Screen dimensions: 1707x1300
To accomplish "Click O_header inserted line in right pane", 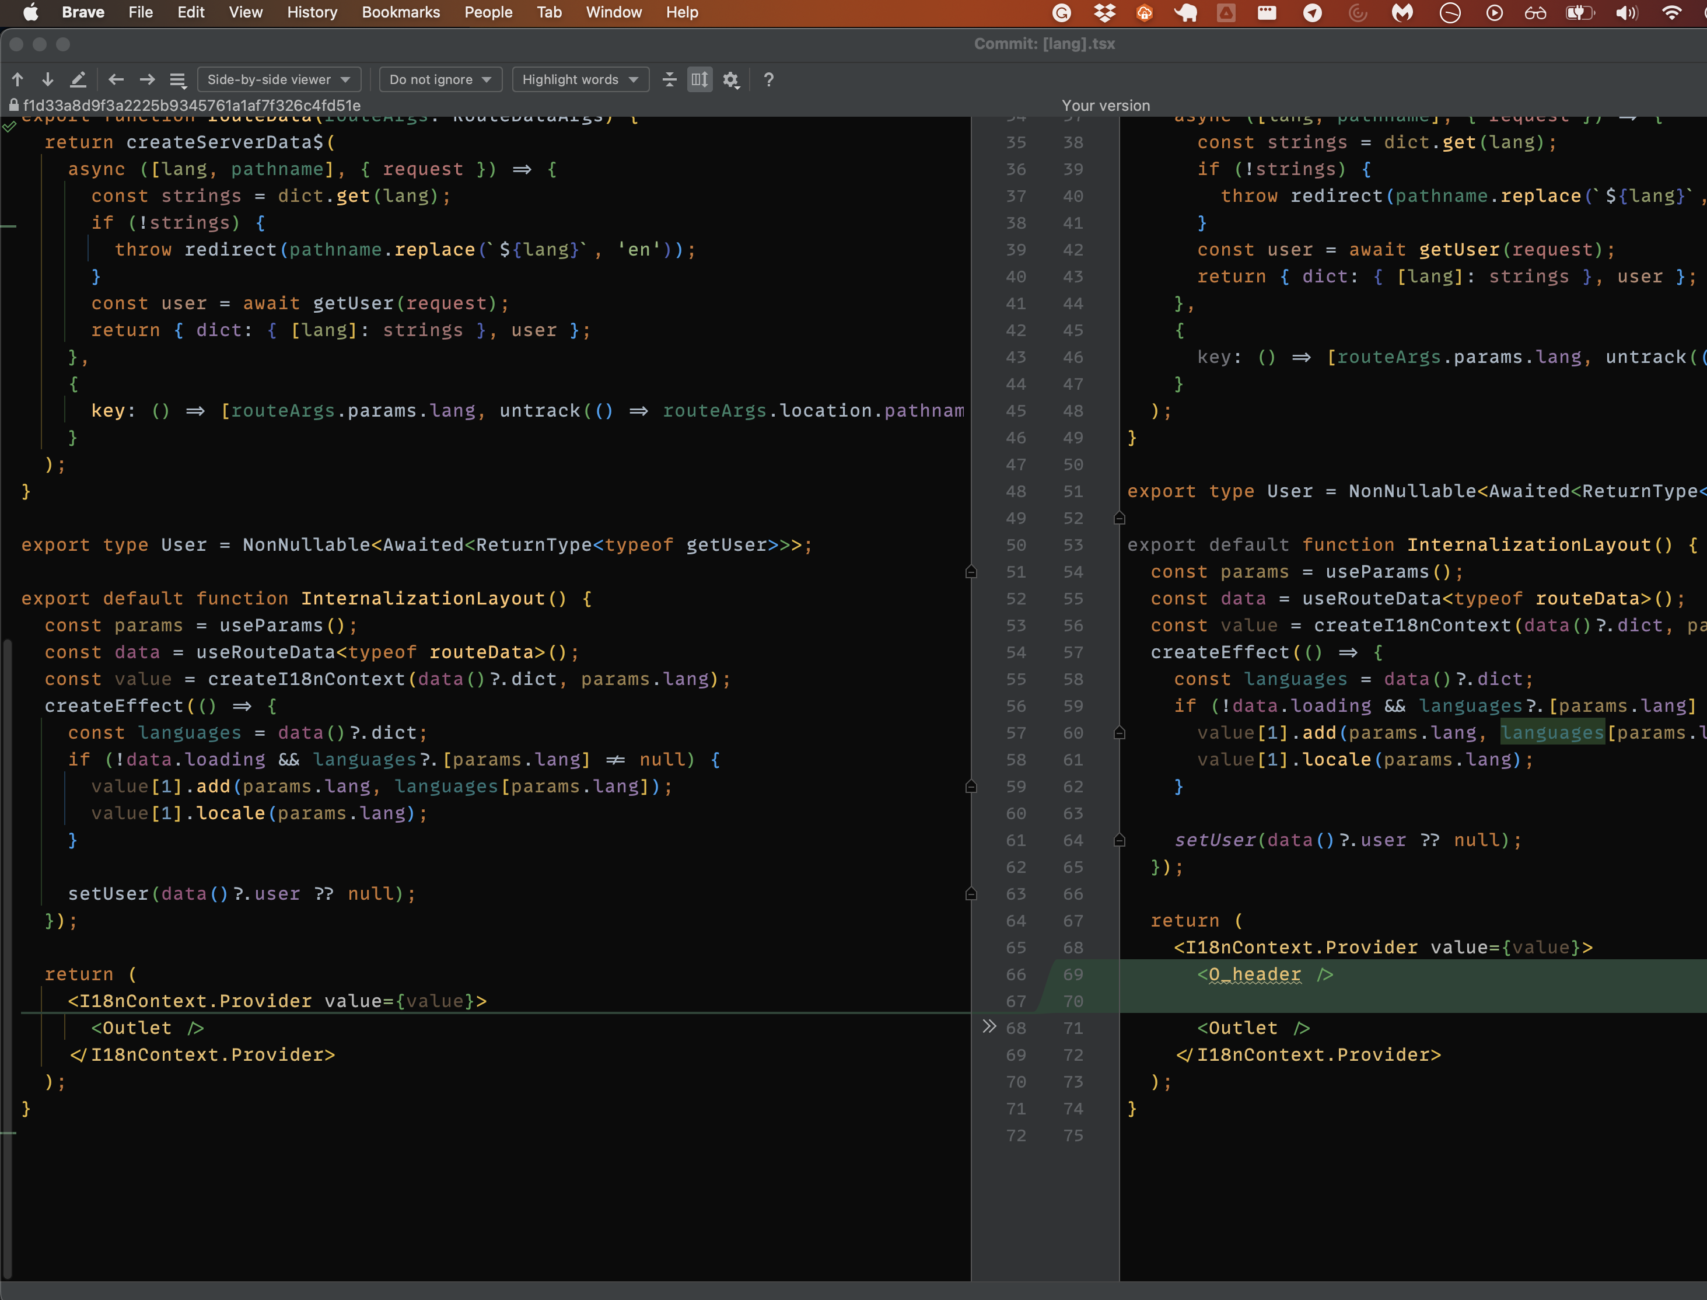I will pos(1254,974).
